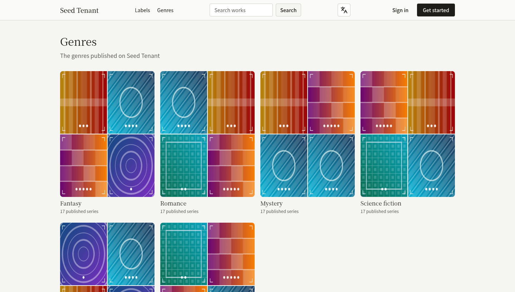The image size is (515, 292).
Task: Click the Search button
Action: pos(288,10)
